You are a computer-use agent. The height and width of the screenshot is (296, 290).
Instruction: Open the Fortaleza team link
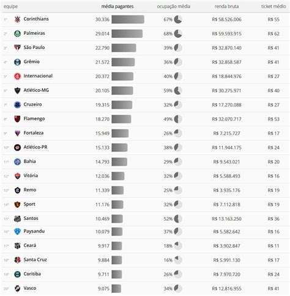point(34,133)
